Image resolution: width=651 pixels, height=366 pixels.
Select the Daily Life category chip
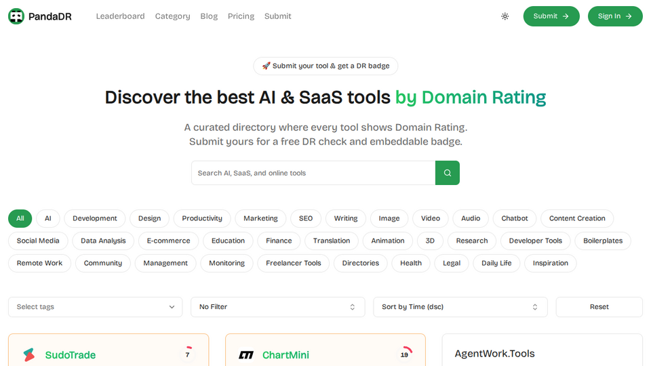(496, 263)
